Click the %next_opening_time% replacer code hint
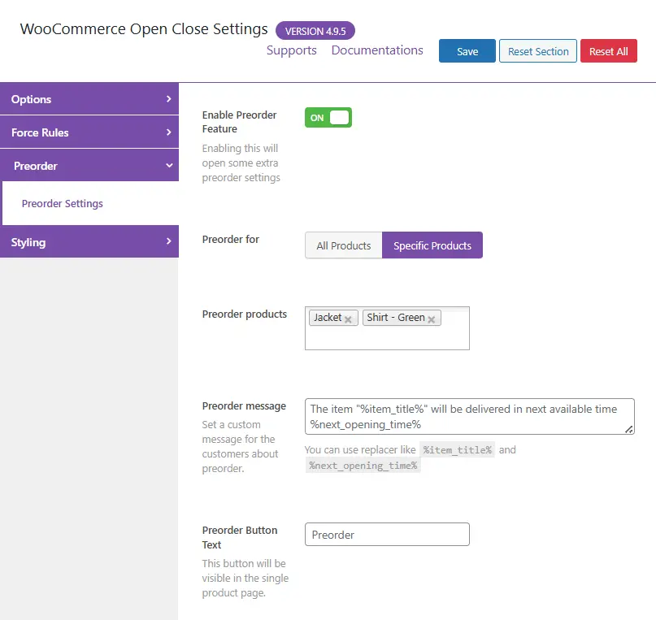The image size is (656, 620). (x=363, y=466)
